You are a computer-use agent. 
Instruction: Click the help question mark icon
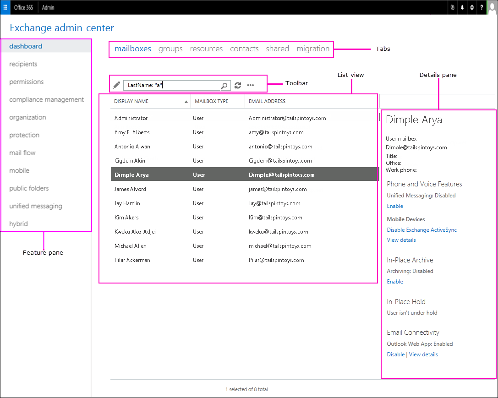coord(482,7)
